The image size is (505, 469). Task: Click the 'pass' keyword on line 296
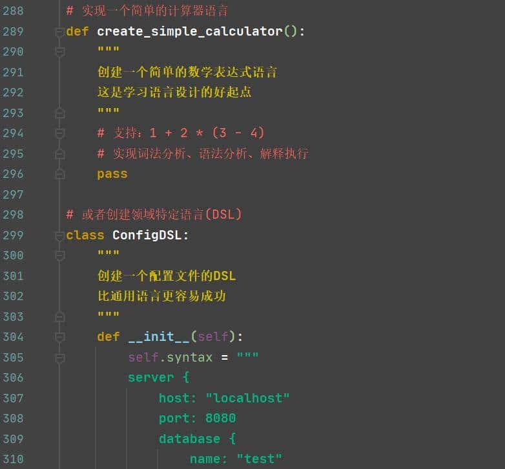tap(112, 174)
